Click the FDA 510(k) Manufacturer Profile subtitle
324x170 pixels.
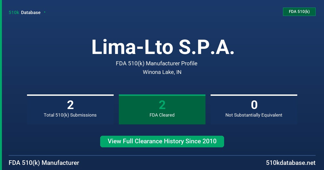click(157, 64)
